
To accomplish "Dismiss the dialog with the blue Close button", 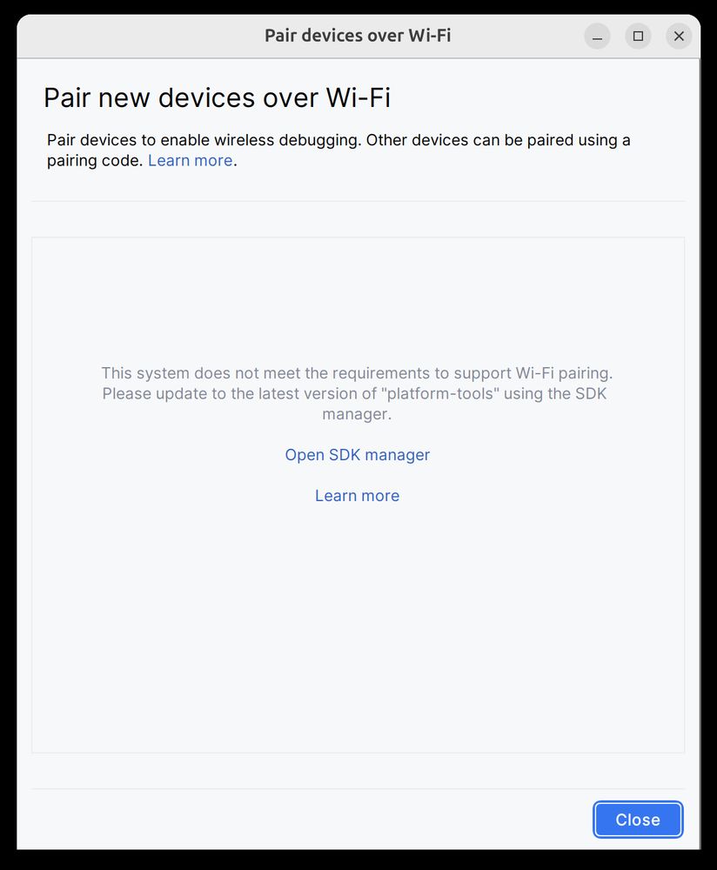I will (638, 820).
